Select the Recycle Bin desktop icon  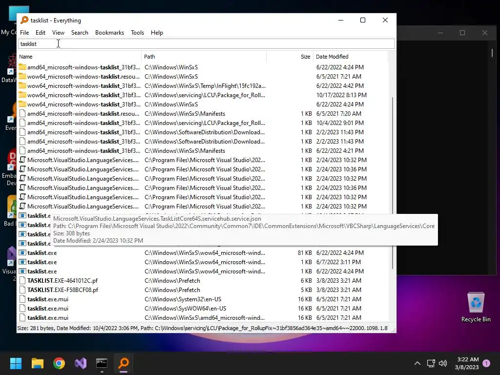tap(476, 307)
